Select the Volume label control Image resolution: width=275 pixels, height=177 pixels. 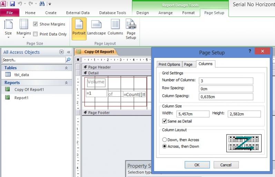click(x=96, y=82)
